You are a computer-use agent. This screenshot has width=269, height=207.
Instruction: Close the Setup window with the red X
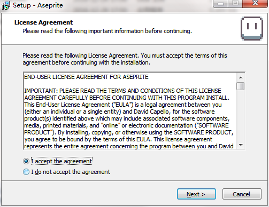[255, 3]
